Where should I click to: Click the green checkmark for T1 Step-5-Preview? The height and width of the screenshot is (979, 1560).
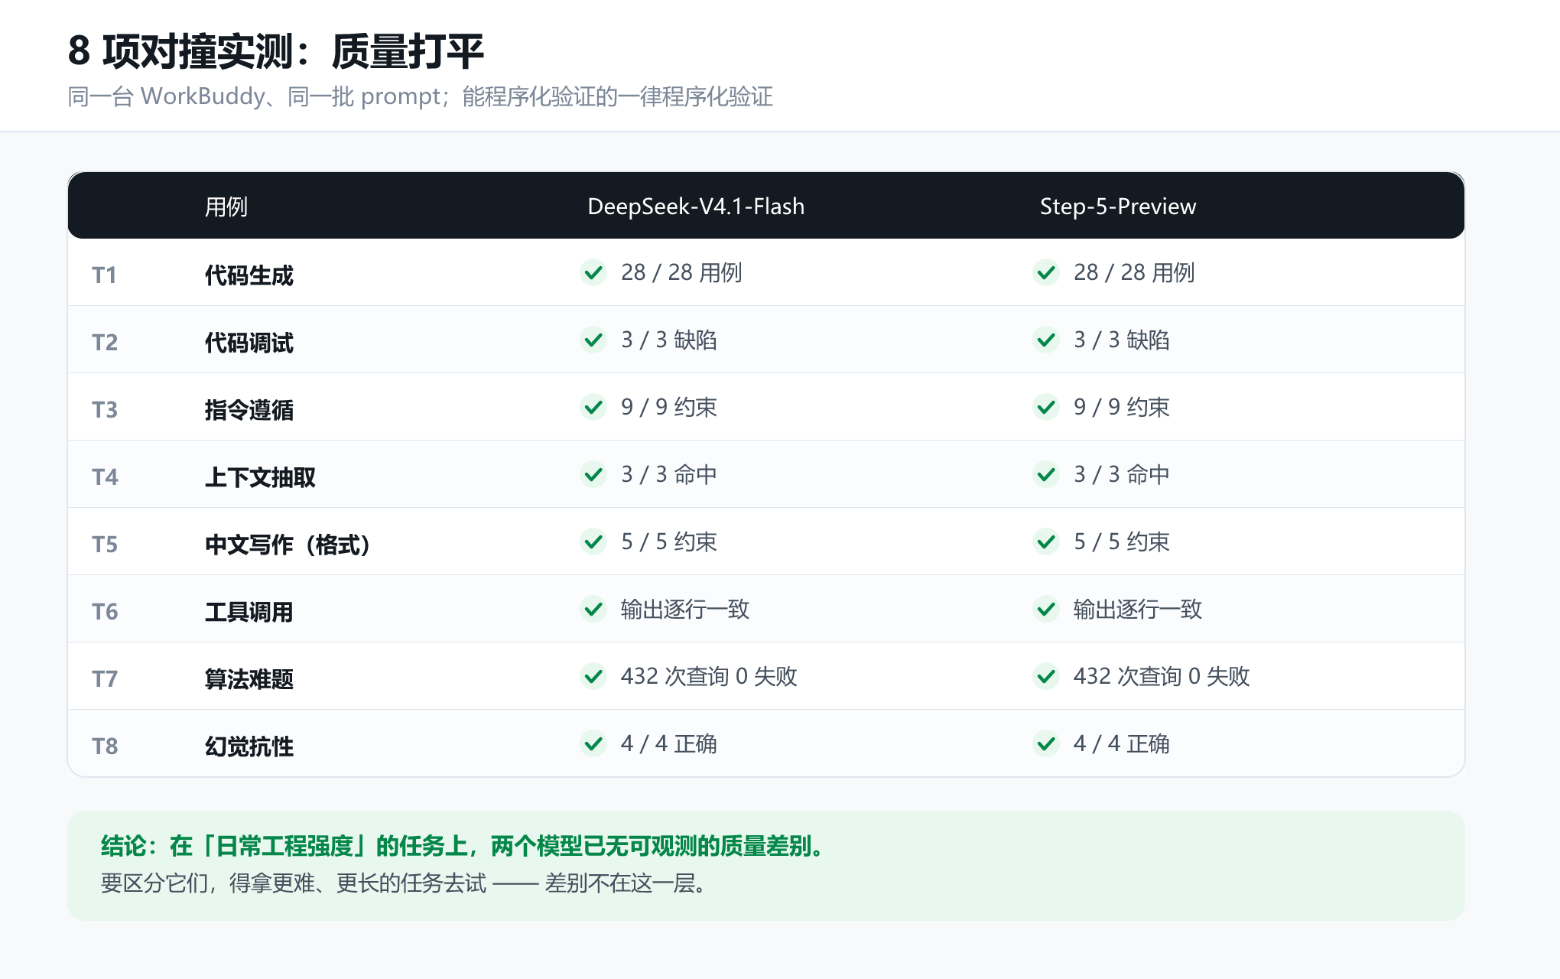coord(1046,272)
